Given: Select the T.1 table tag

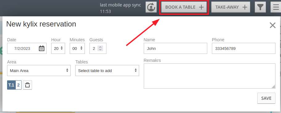Looking at the screenshot, I should pyautogui.click(x=11, y=85).
